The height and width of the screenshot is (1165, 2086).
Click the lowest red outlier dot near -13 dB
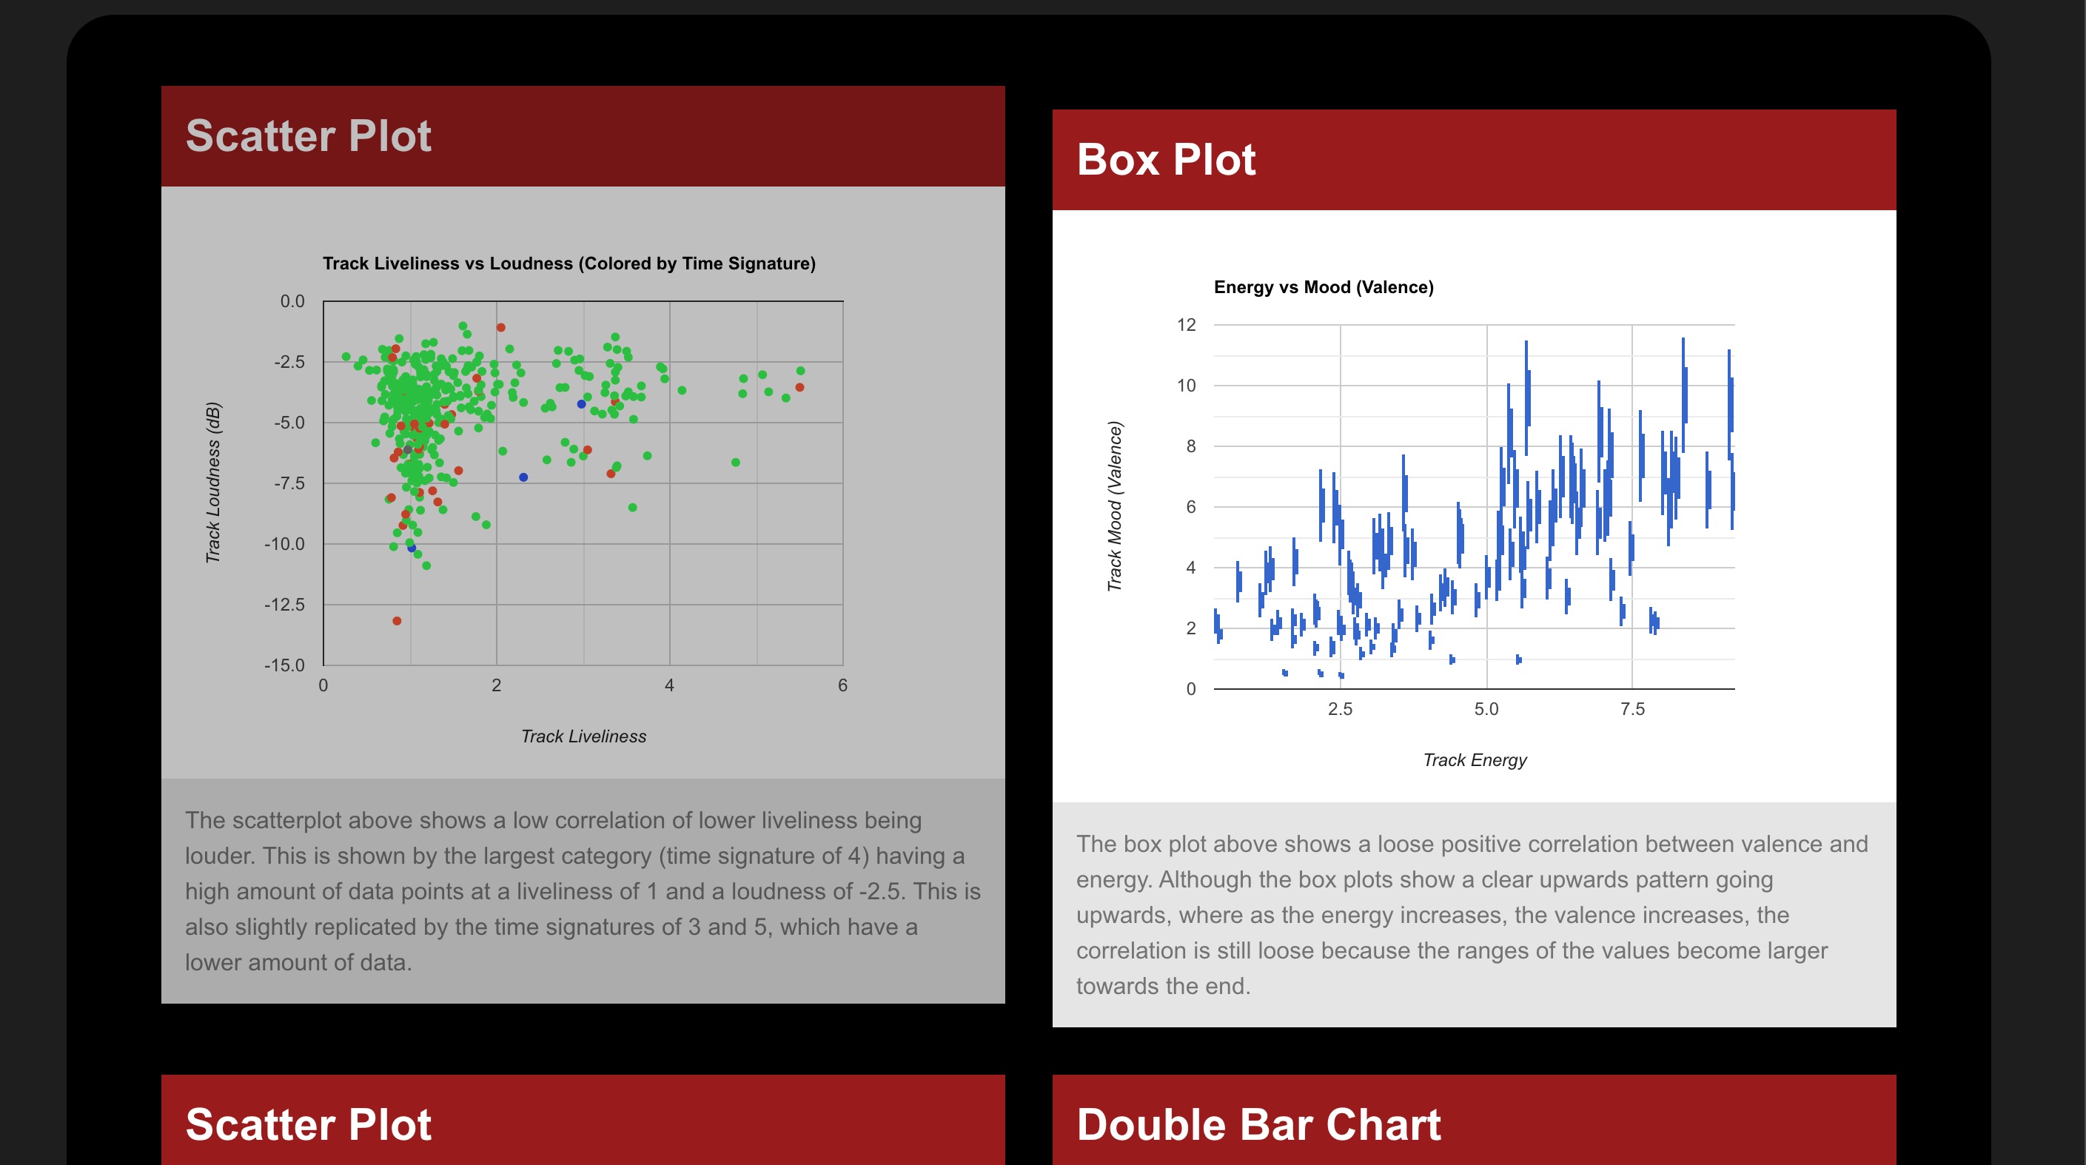pyautogui.click(x=397, y=621)
